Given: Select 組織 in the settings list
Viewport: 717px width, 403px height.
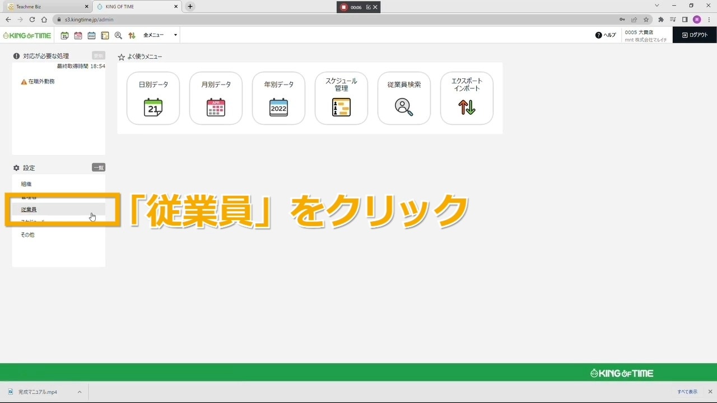Looking at the screenshot, I should (x=26, y=184).
